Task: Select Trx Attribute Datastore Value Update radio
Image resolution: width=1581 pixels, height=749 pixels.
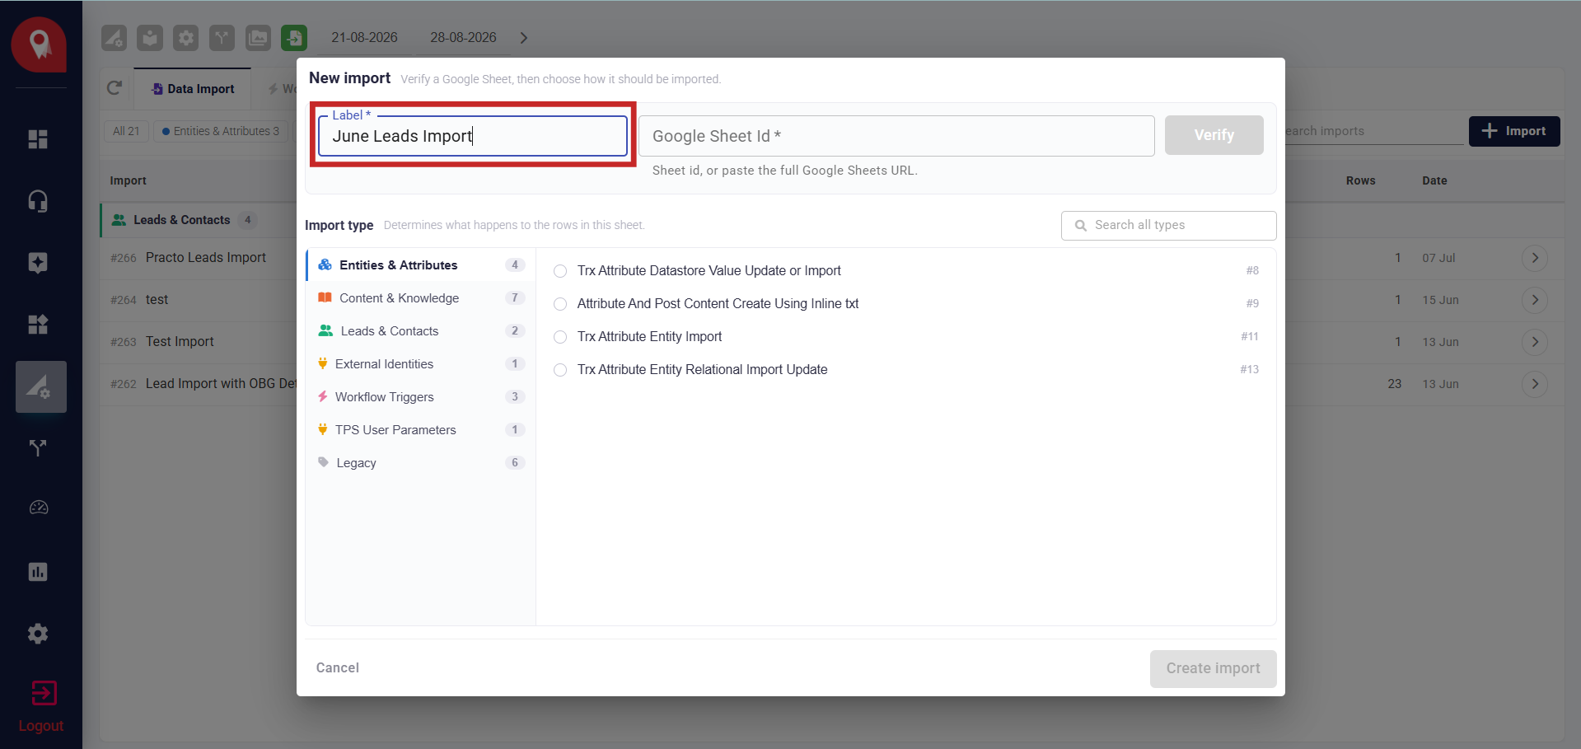Action: pyautogui.click(x=560, y=271)
